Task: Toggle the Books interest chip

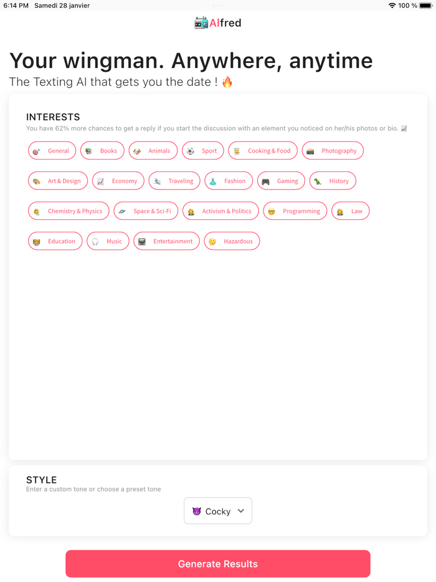Action: point(102,151)
